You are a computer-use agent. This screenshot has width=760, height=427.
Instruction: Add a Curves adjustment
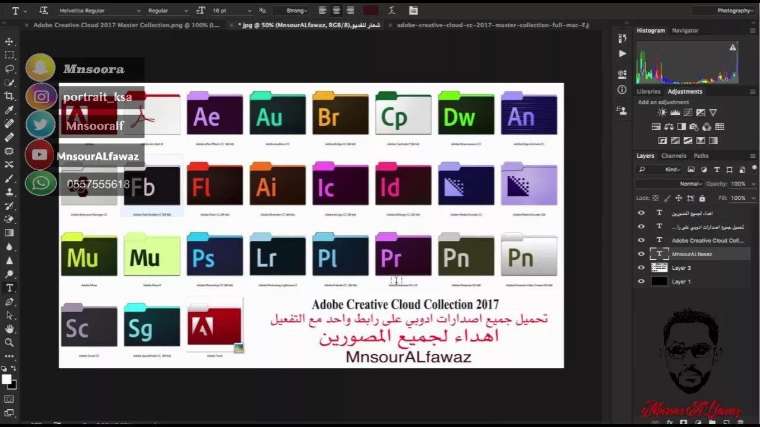pyautogui.click(x=688, y=113)
